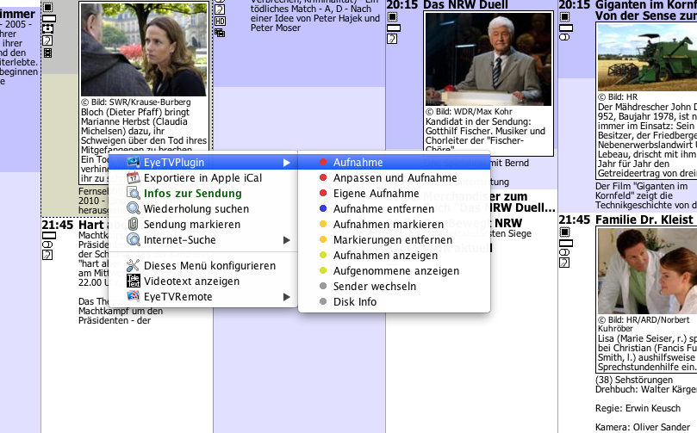Click the text "Regie: Erwin Keusch"
The image size is (697, 433).
[638, 408]
